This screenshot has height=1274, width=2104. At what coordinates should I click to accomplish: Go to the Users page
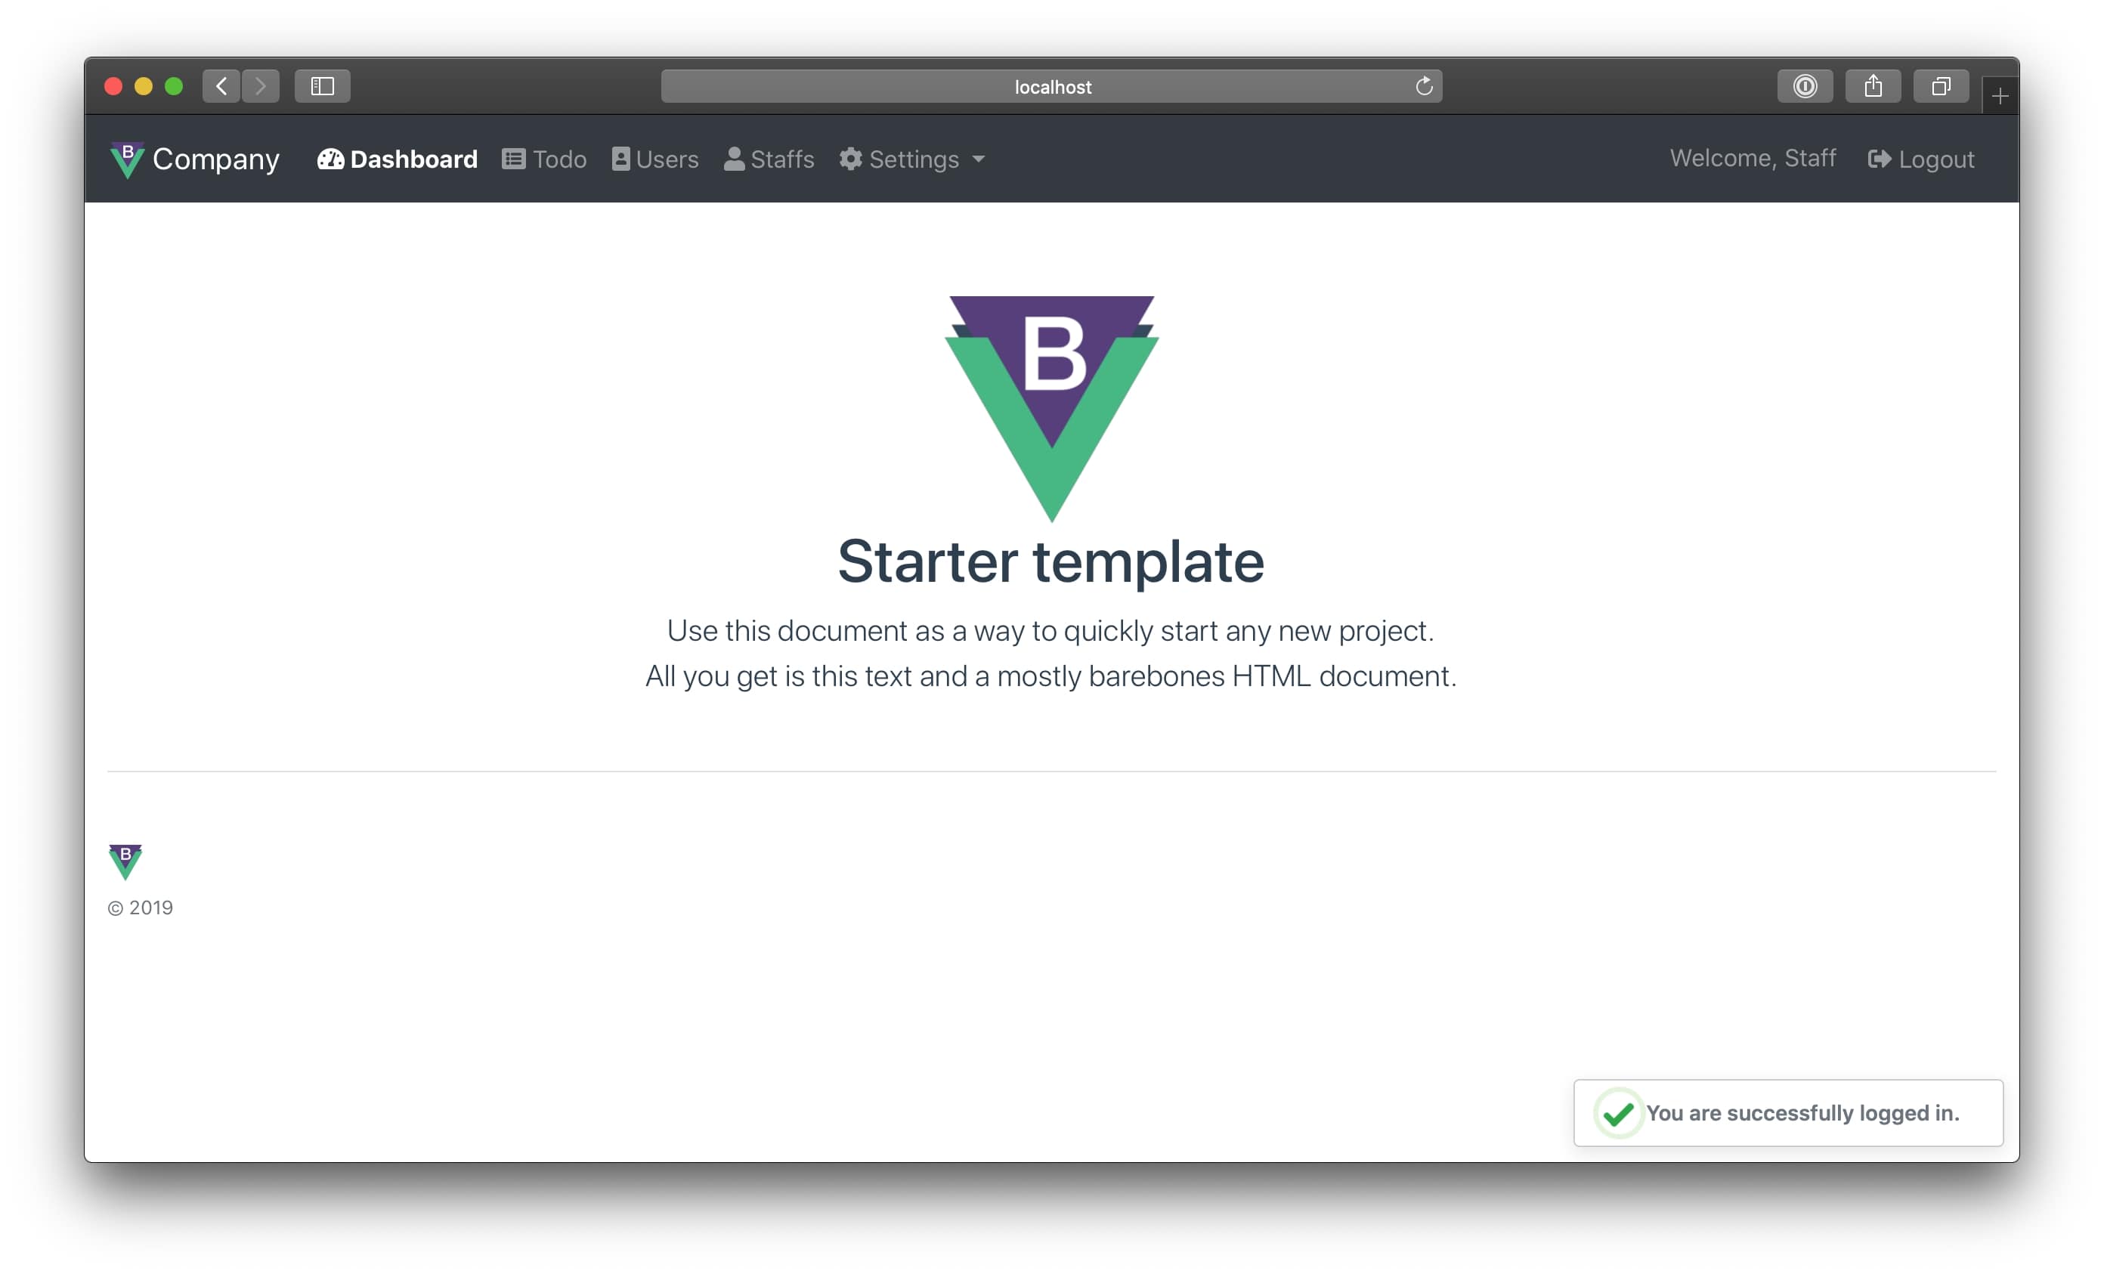pos(655,159)
